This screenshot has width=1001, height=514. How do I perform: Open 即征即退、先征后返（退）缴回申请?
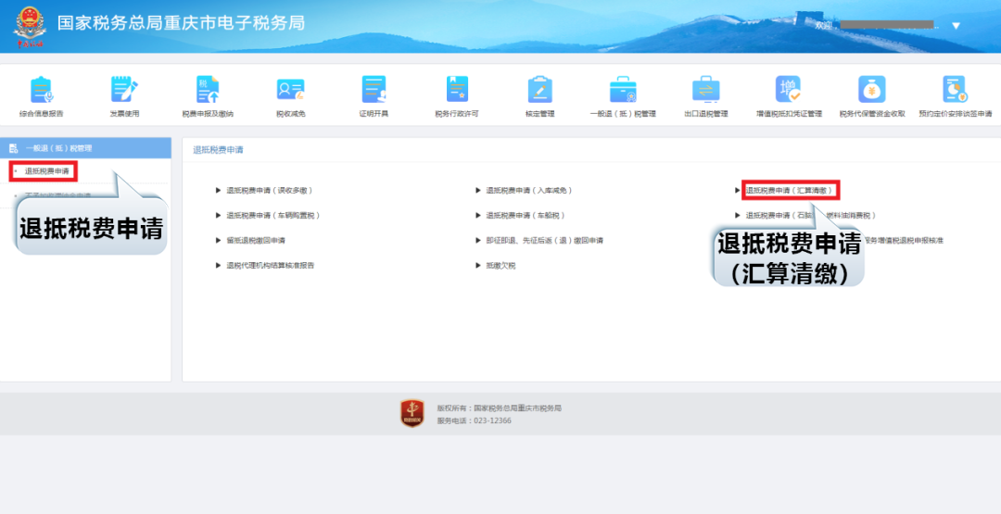[x=544, y=241]
